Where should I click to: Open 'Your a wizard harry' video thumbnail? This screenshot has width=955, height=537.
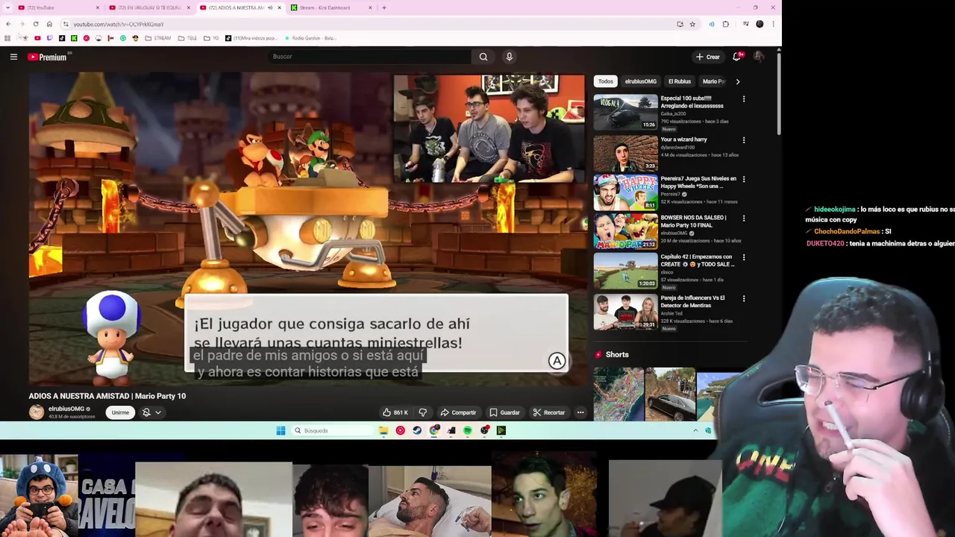[626, 153]
